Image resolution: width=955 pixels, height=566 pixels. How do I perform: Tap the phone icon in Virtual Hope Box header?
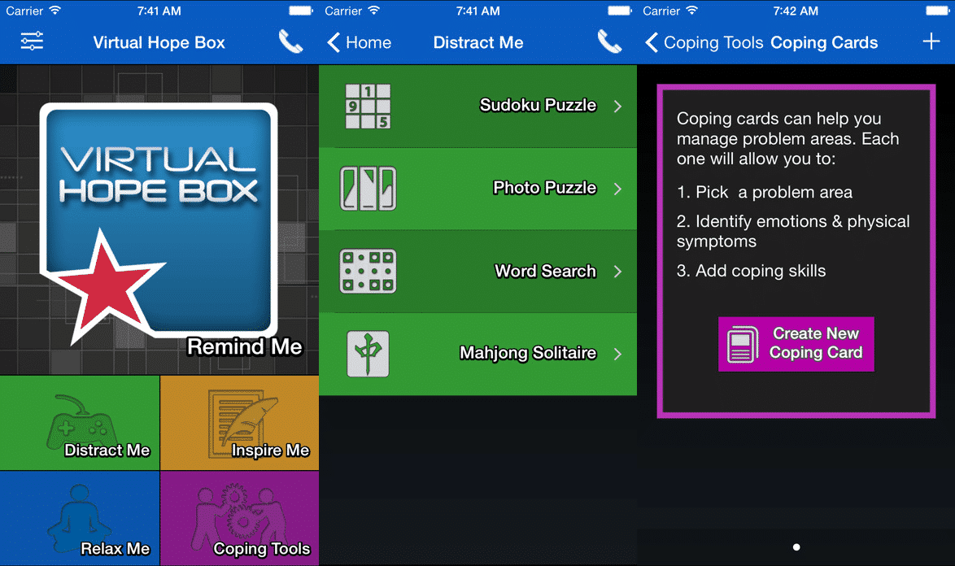click(x=290, y=41)
